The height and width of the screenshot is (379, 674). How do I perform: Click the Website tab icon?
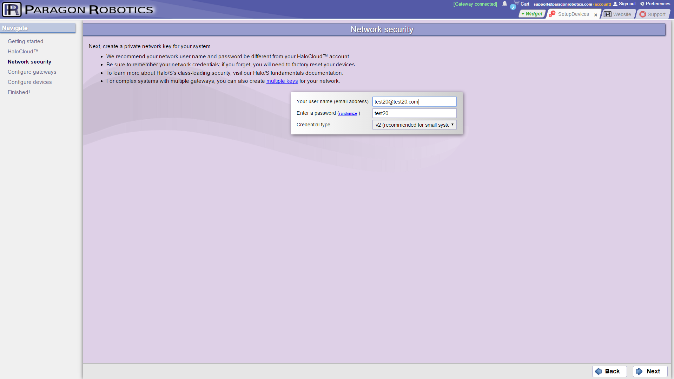[x=608, y=14]
